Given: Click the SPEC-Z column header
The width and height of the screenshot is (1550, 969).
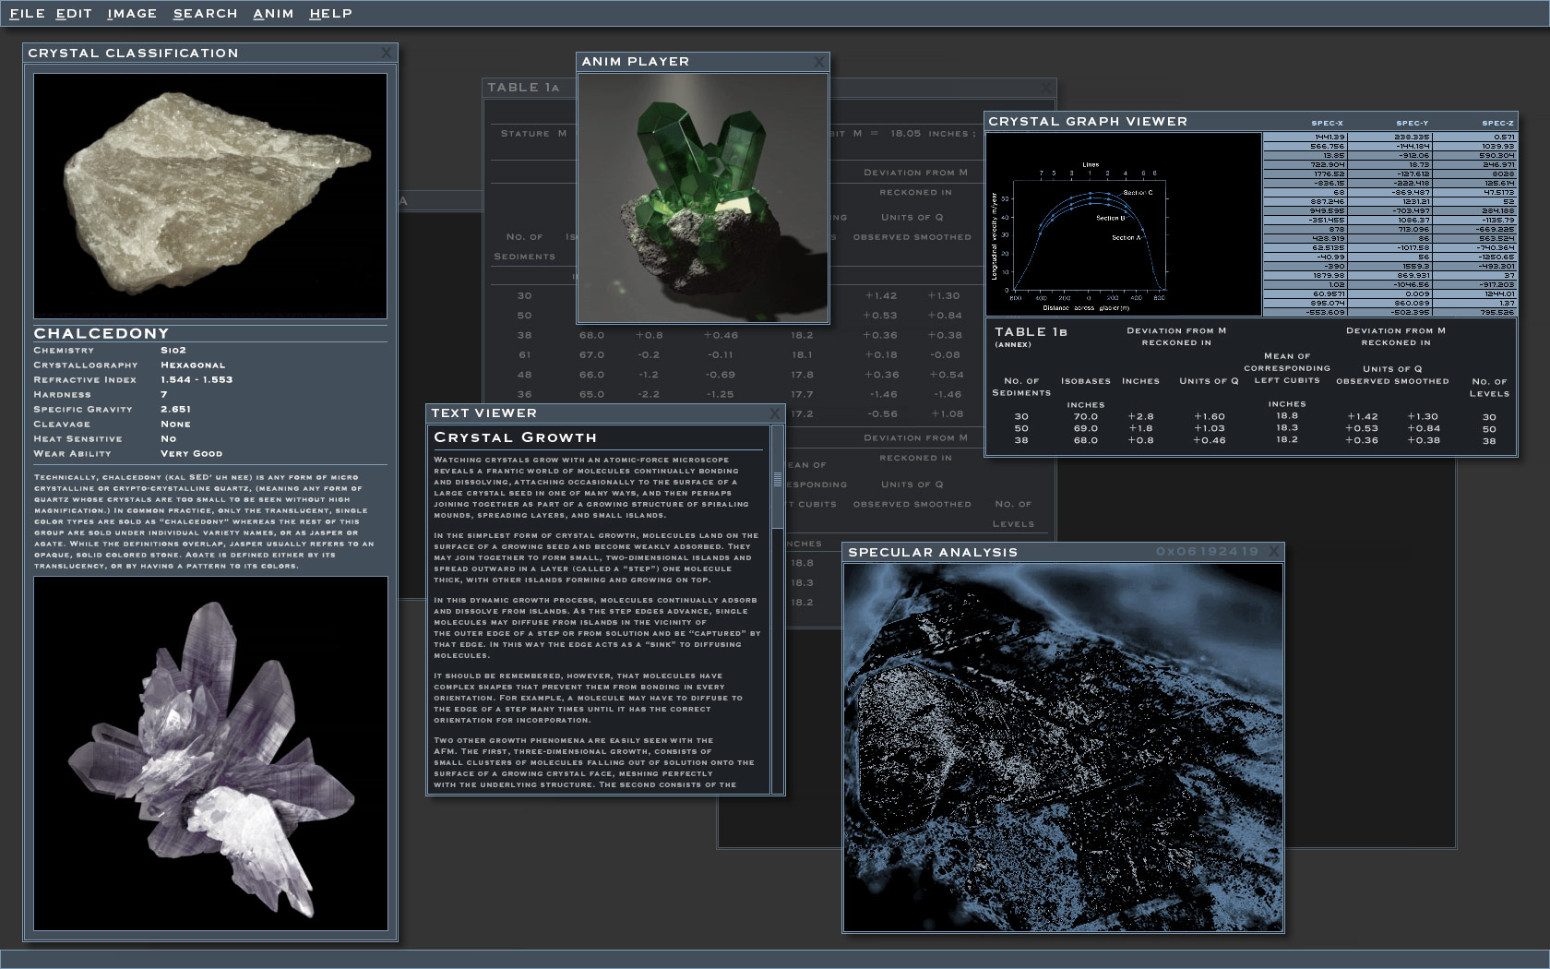Looking at the screenshot, I should (x=1496, y=123).
